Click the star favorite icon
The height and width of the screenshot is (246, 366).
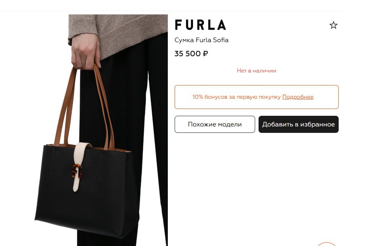pos(333,25)
